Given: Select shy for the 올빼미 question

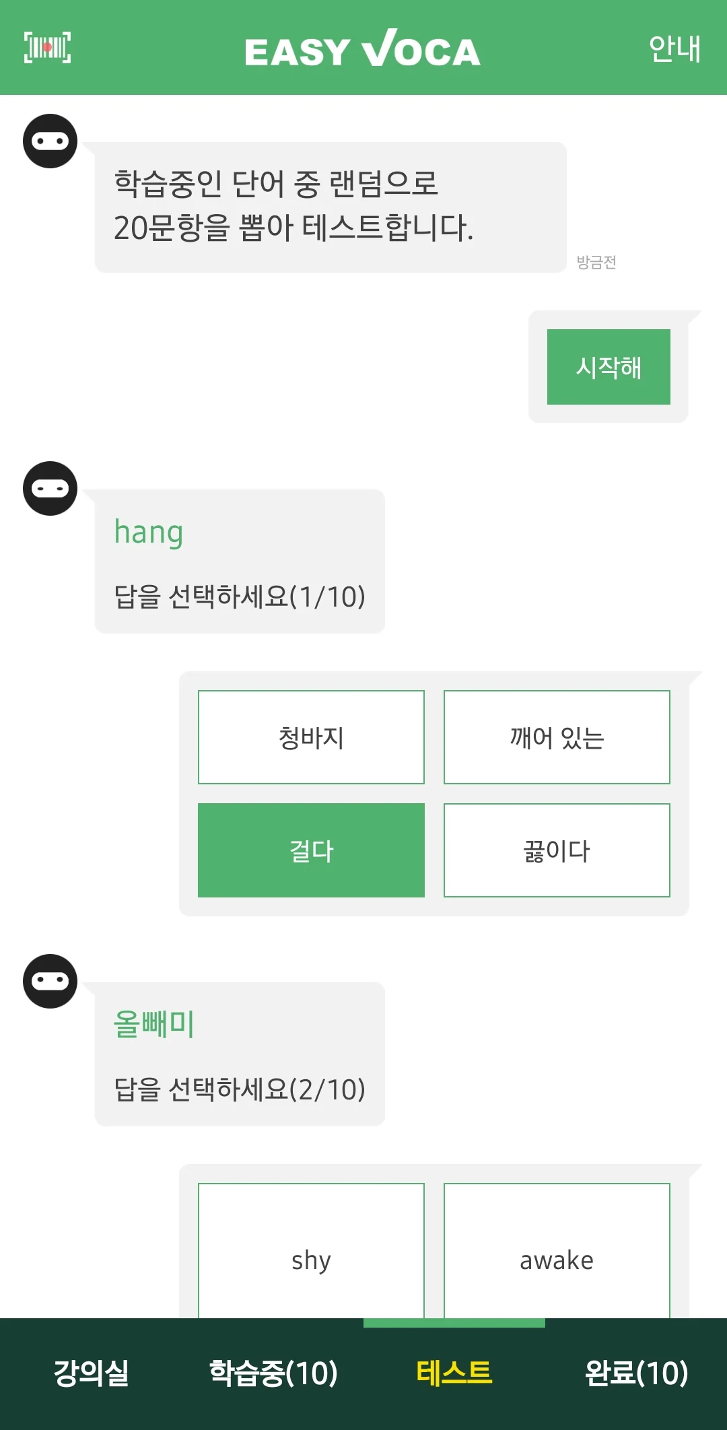Looking at the screenshot, I should 311,1259.
